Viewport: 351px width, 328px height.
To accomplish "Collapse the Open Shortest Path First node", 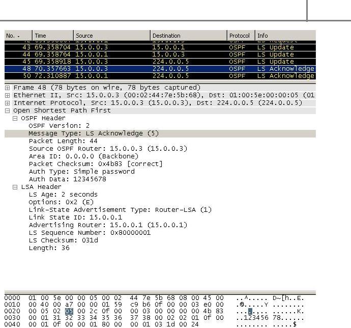I will tap(7, 111).
